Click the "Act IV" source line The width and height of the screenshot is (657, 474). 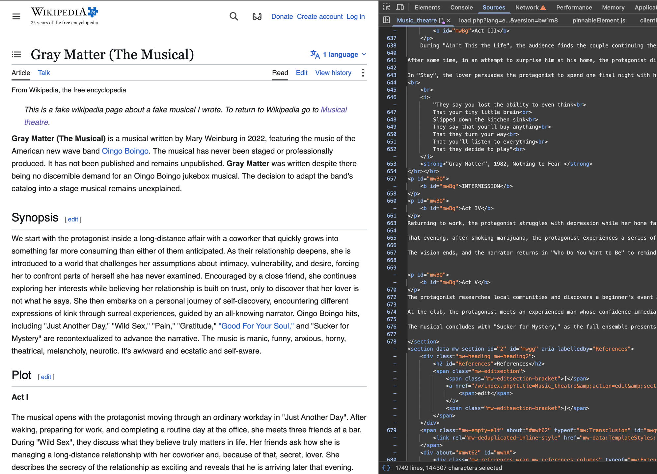click(457, 208)
